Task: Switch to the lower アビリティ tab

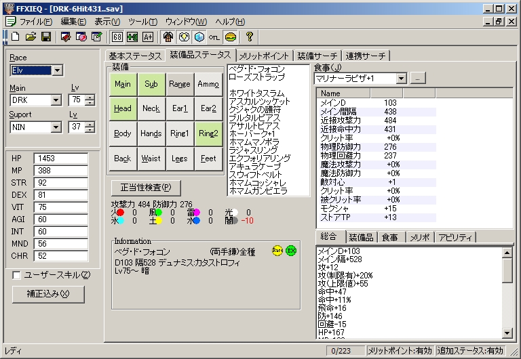Action: tap(455, 237)
